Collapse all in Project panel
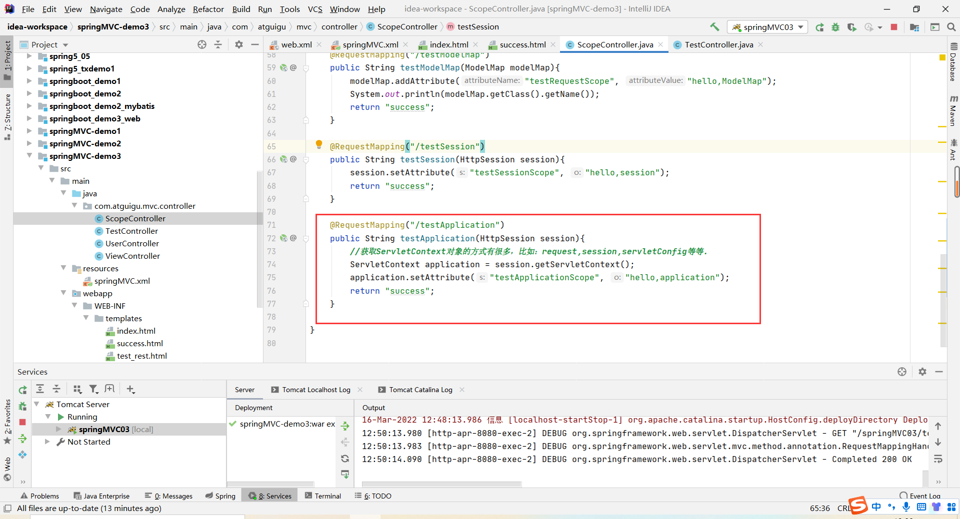 coord(218,44)
